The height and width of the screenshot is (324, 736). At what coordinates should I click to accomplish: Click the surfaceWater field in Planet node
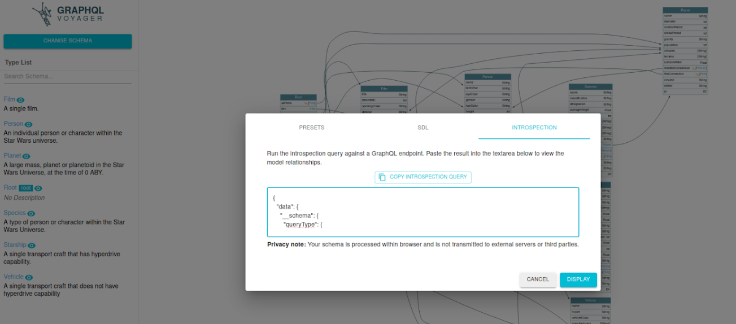coord(685,62)
